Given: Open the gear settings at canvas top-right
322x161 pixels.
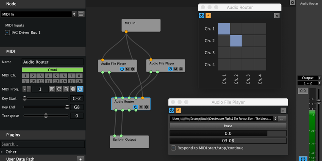Looking at the screenshot, I should 292,3.
